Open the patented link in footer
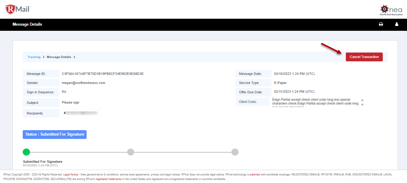 255,175
